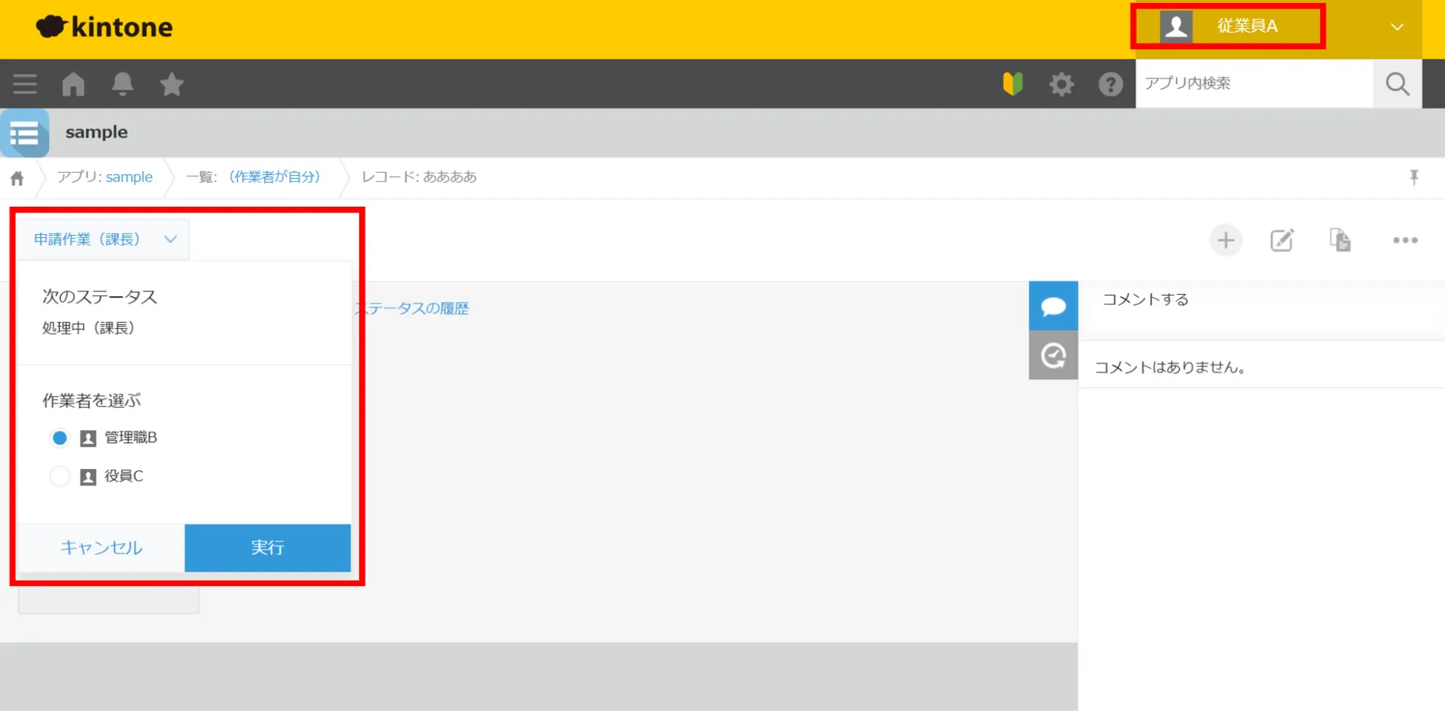Open the notifications bell

122,84
